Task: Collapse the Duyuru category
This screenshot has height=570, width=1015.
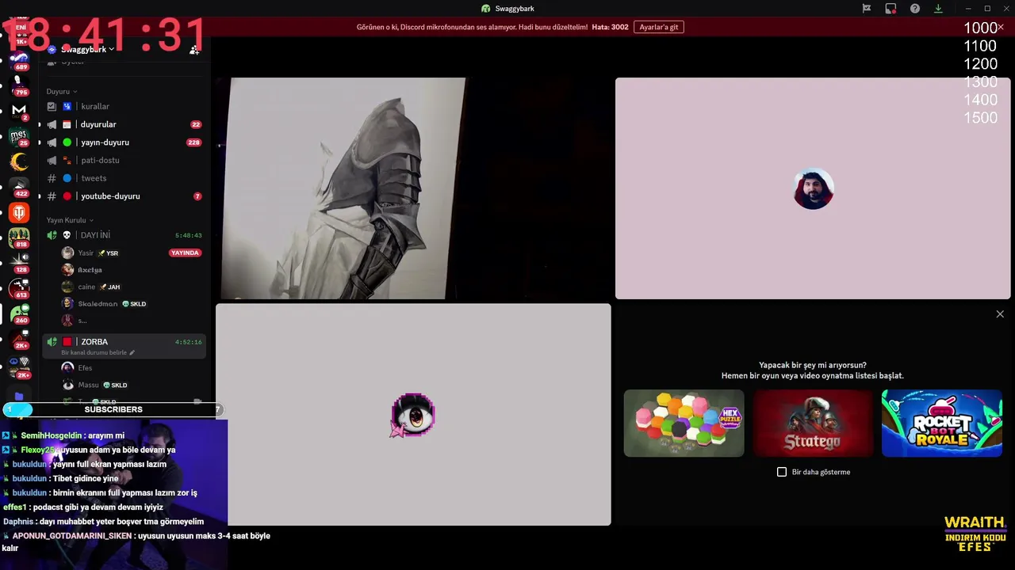Action: point(61,91)
